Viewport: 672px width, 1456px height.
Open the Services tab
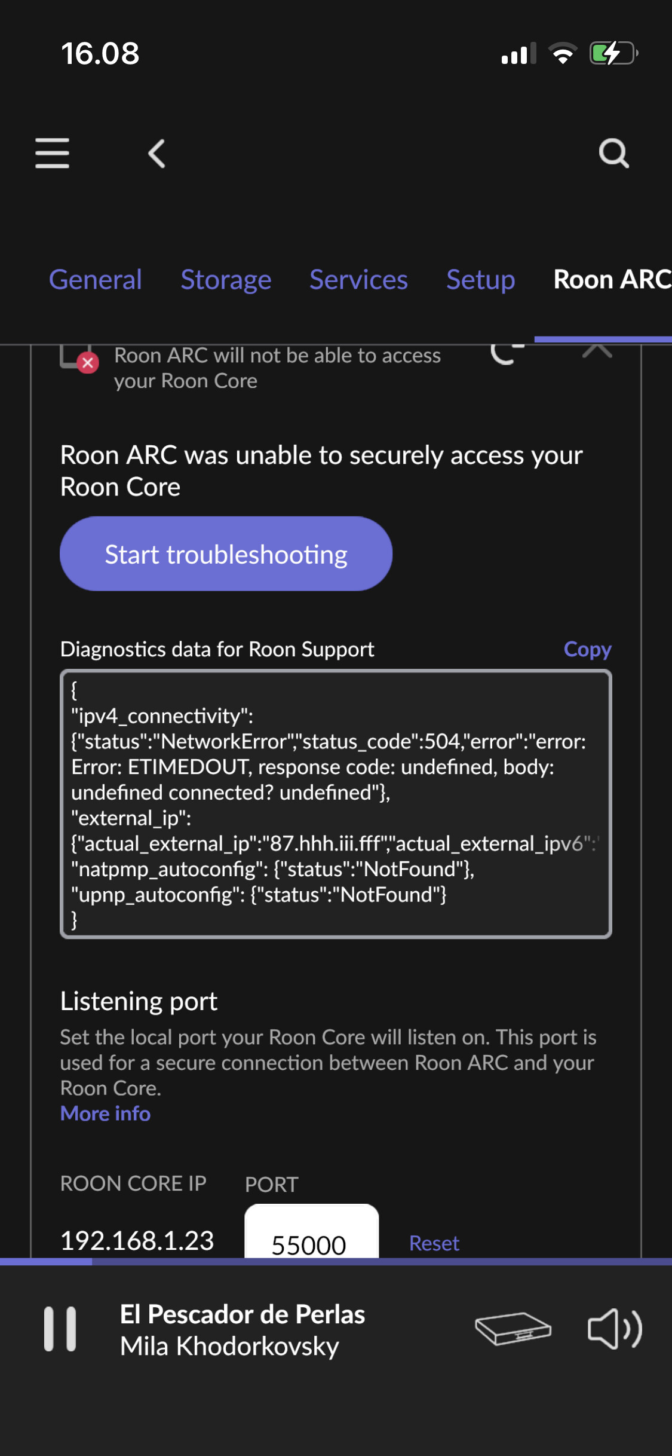pos(358,280)
